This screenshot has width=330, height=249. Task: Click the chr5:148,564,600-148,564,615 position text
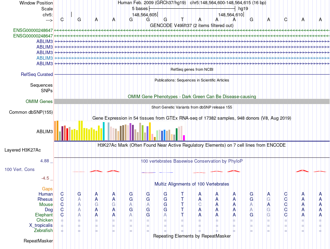221,3
